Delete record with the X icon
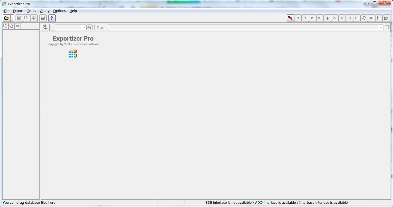 [x=335, y=18]
